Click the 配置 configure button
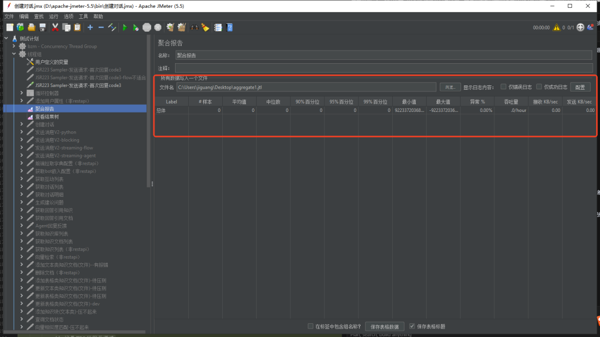 (x=580, y=87)
